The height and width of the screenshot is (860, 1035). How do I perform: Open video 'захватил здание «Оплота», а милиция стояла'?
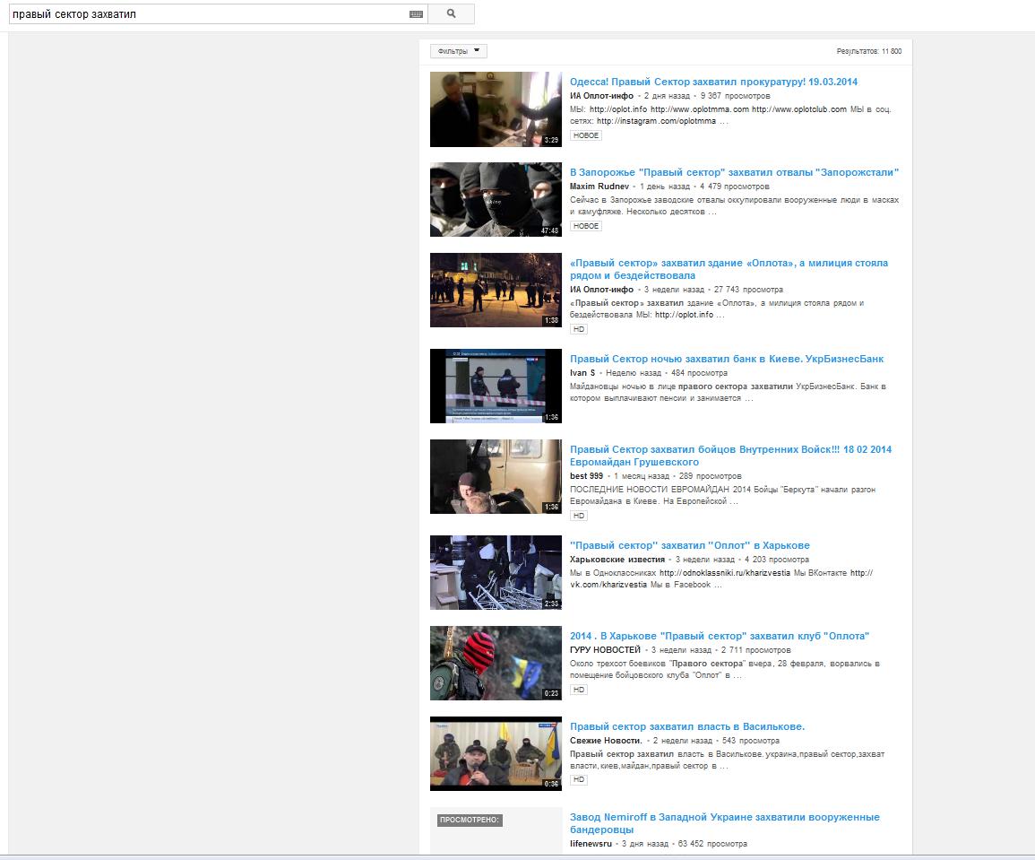click(729, 269)
